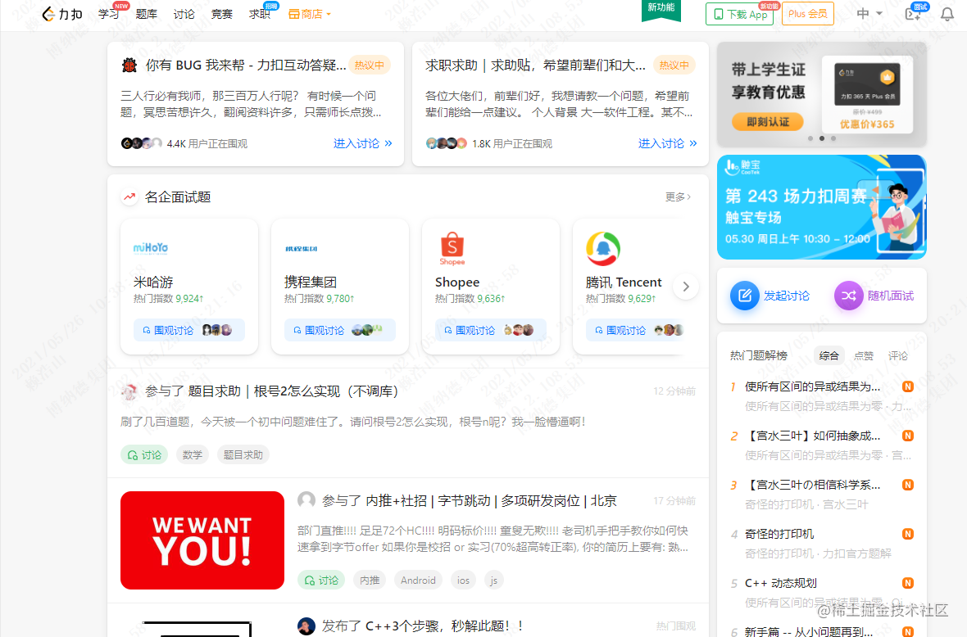Image resolution: width=967 pixels, height=637 pixels.
Task: Open the notification bell
Action: click(x=947, y=13)
